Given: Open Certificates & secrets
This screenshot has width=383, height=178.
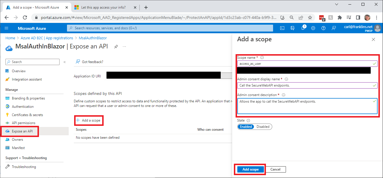Looking at the screenshot, I should tap(27, 115).
